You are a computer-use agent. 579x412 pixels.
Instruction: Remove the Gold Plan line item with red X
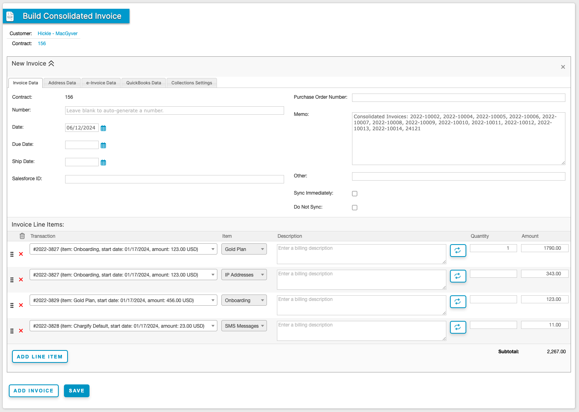click(x=21, y=254)
